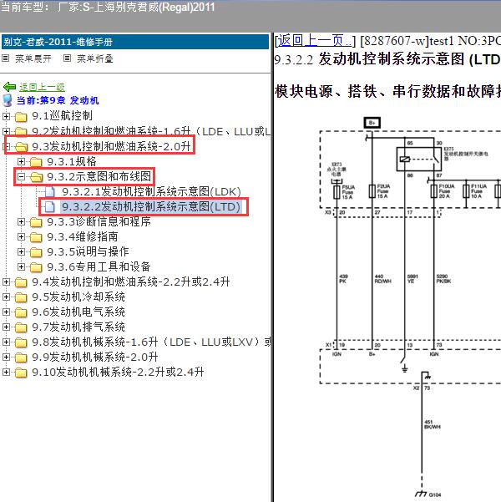
Task: Click folder icon of 9.1巡航控制
Action: [x=21, y=117]
